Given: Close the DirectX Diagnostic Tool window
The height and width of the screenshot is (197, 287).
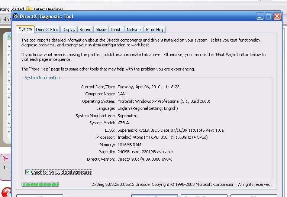Looking at the screenshot, I should tap(277, 16).
